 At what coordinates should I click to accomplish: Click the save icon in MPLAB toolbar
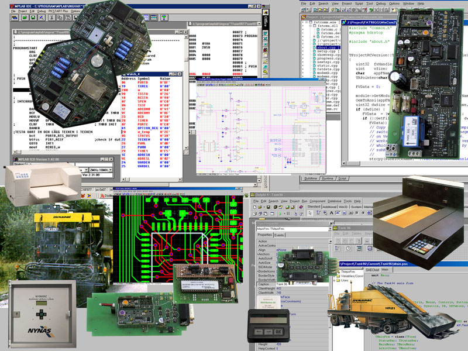(33, 18)
